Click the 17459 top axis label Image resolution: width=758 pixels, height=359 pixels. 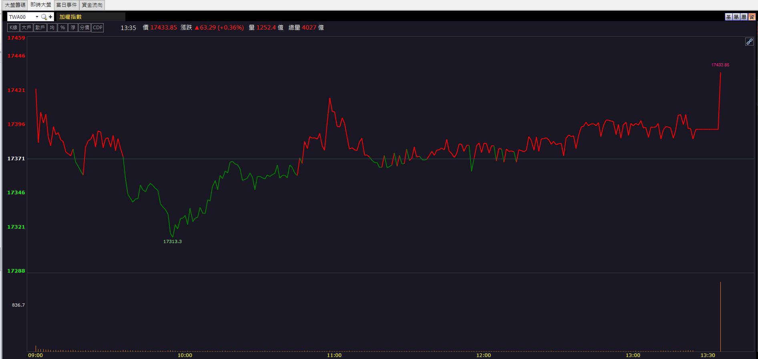[x=16, y=38]
